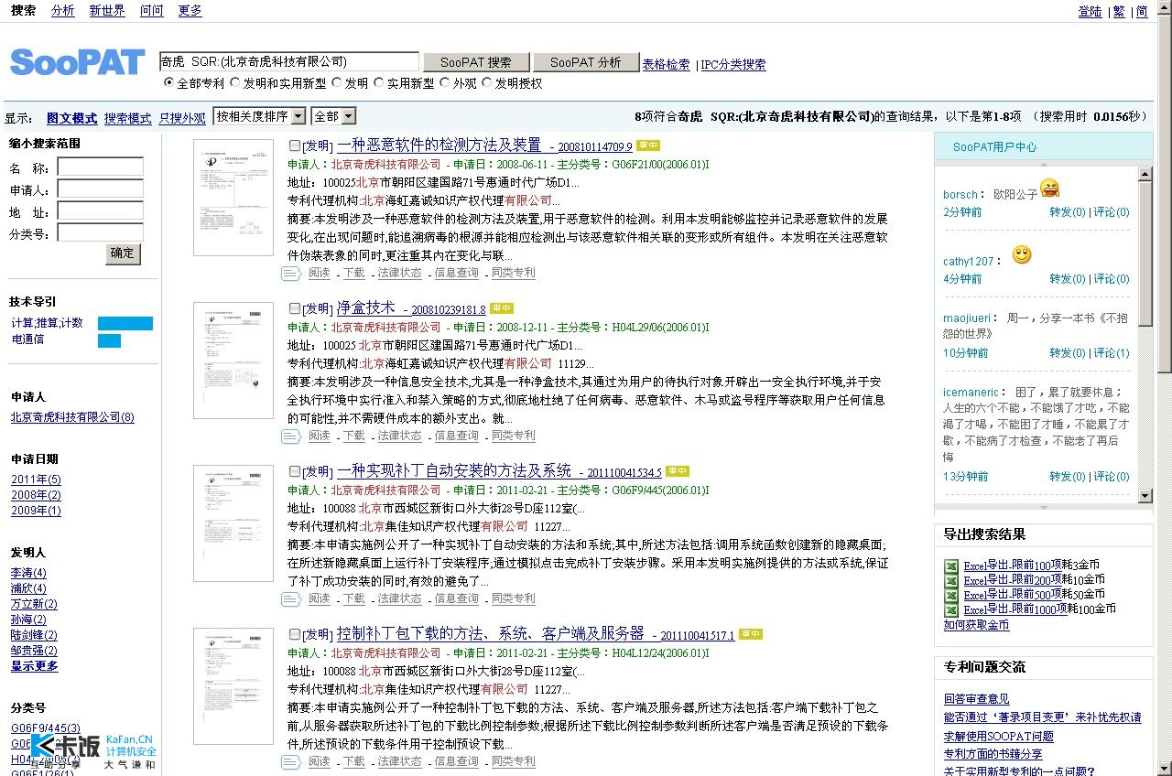This screenshot has height=776, width=1172.
Task: Select 发明授权 radio button
Action: click(487, 82)
